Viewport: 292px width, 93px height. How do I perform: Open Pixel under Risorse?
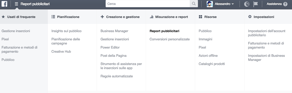(x=202, y=48)
